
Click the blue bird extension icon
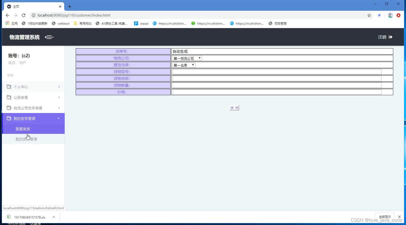click(379, 15)
